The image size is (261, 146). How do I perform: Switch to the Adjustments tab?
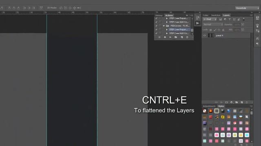coord(209,106)
